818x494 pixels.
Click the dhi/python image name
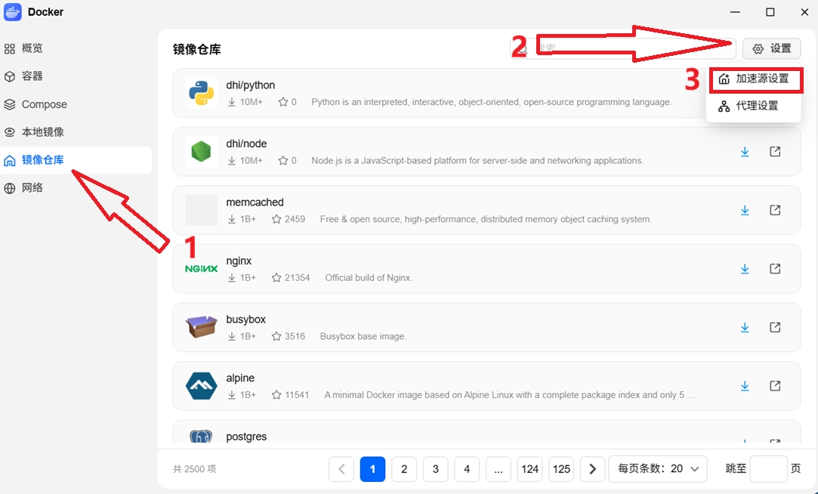point(251,85)
